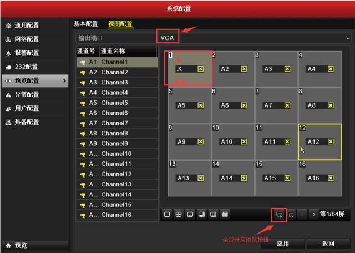Remove channel A16 from window 16
Image resolution: width=355 pixels, height=253 pixels.
pyautogui.click(x=331, y=178)
